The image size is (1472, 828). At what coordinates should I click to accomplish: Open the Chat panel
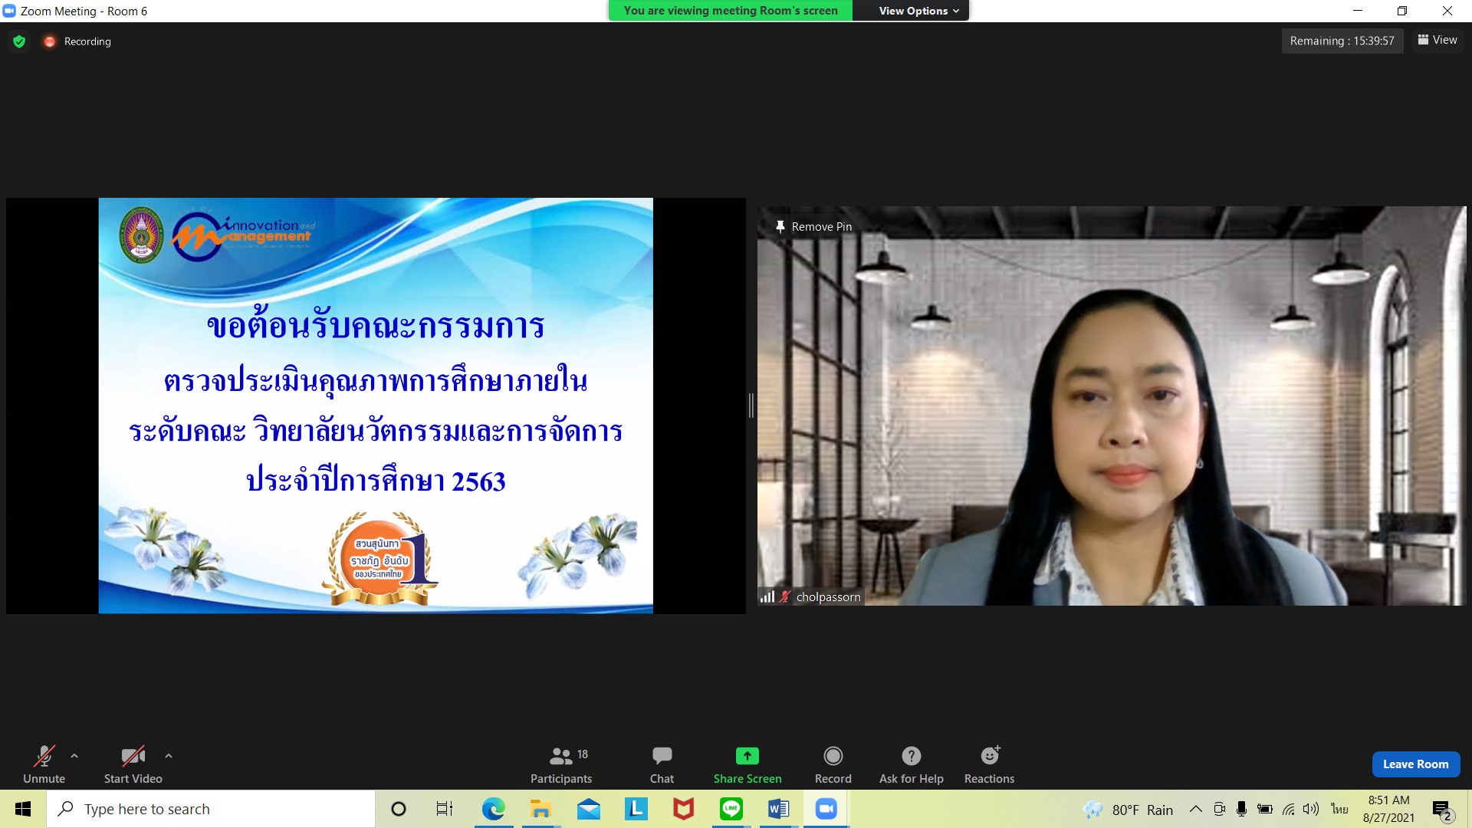(x=662, y=764)
